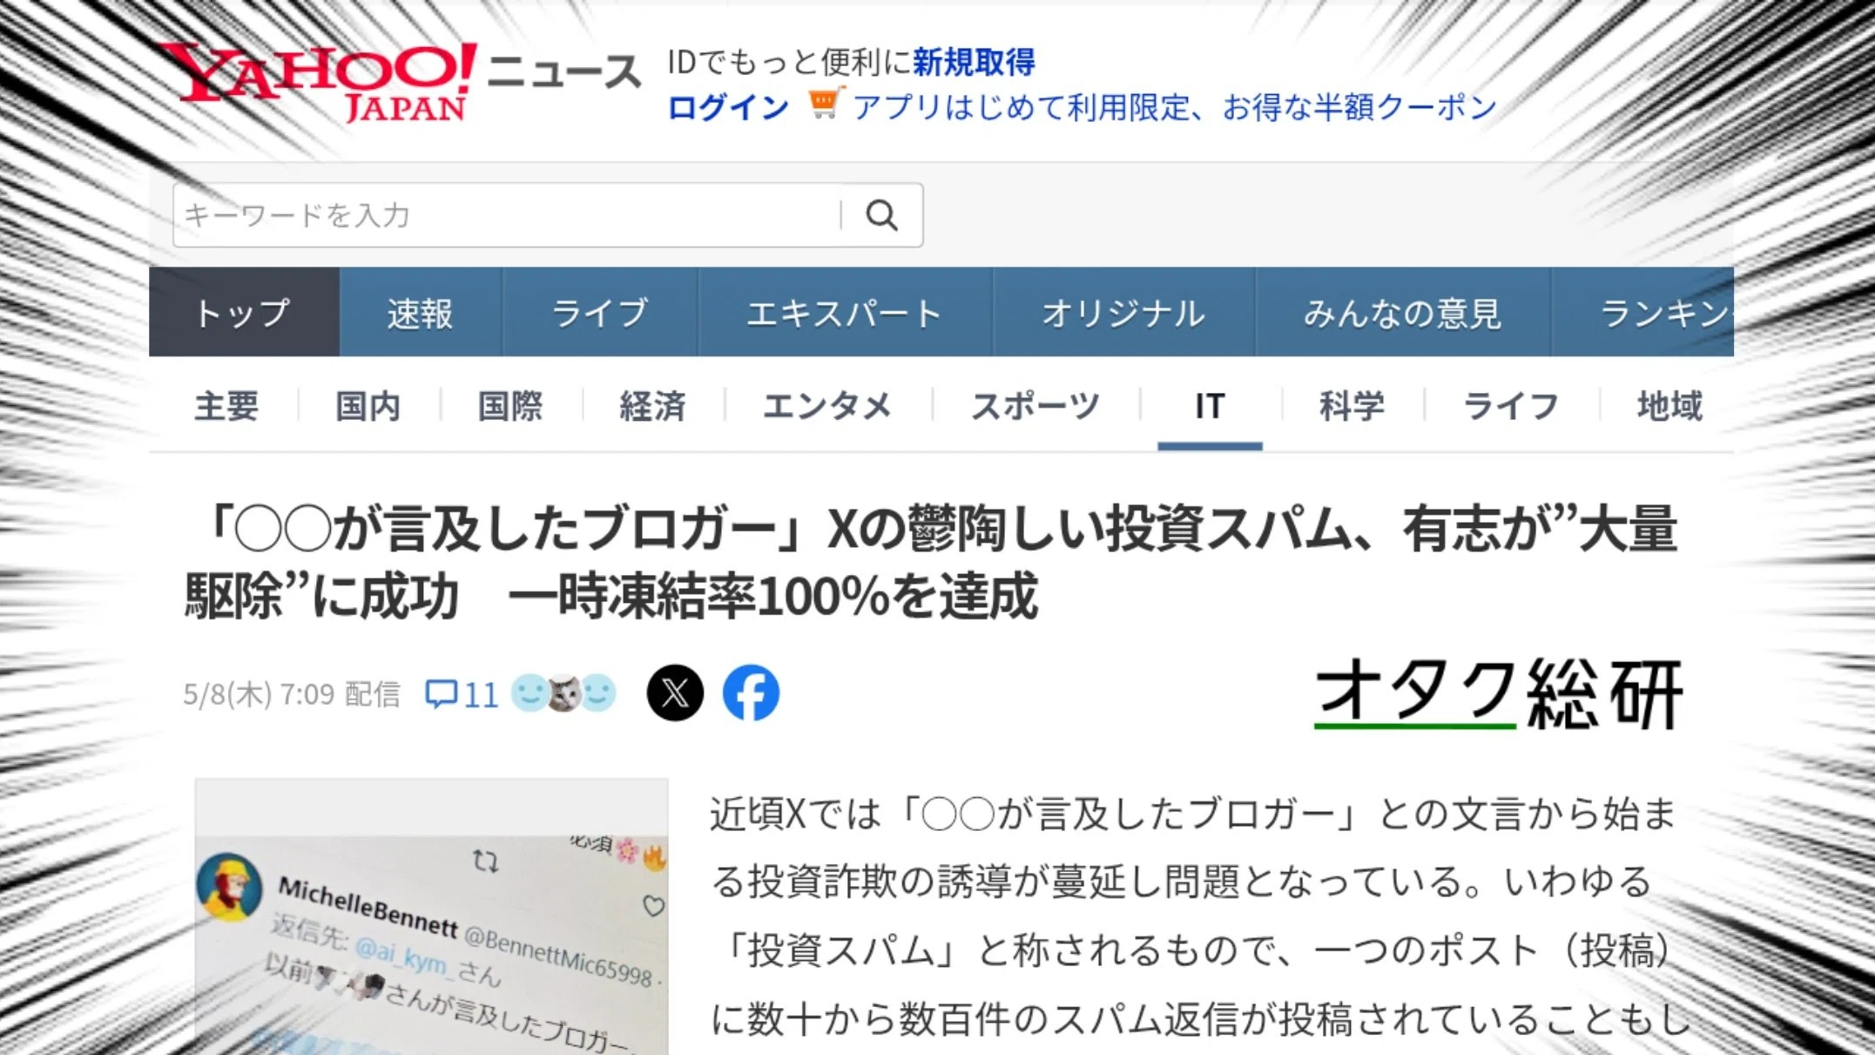
Task: Open the エキスパート tab
Action: click(x=845, y=312)
